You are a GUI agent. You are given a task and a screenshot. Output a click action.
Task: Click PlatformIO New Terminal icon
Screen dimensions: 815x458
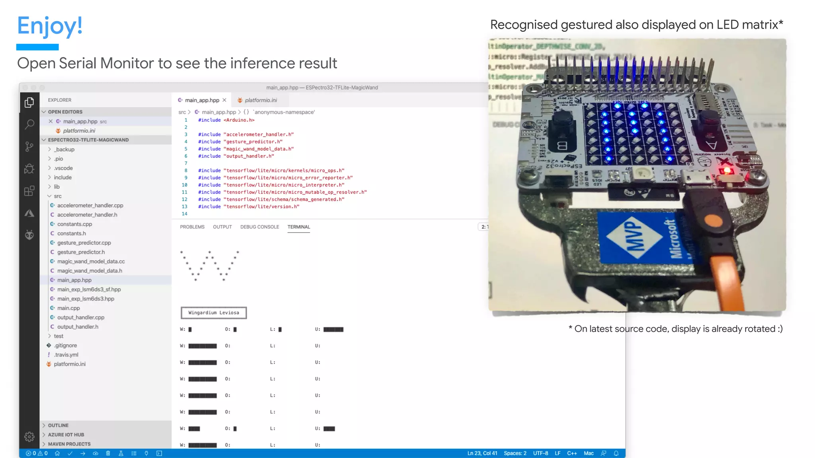click(x=159, y=453)
